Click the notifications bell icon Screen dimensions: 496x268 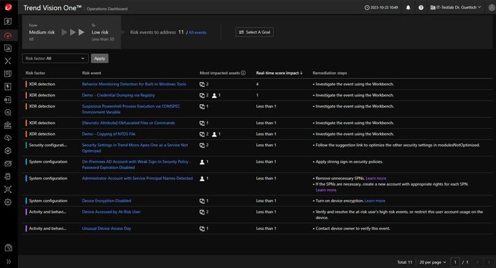click(x=408, y=8)
